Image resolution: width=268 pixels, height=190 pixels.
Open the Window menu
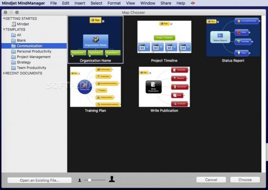147,3
